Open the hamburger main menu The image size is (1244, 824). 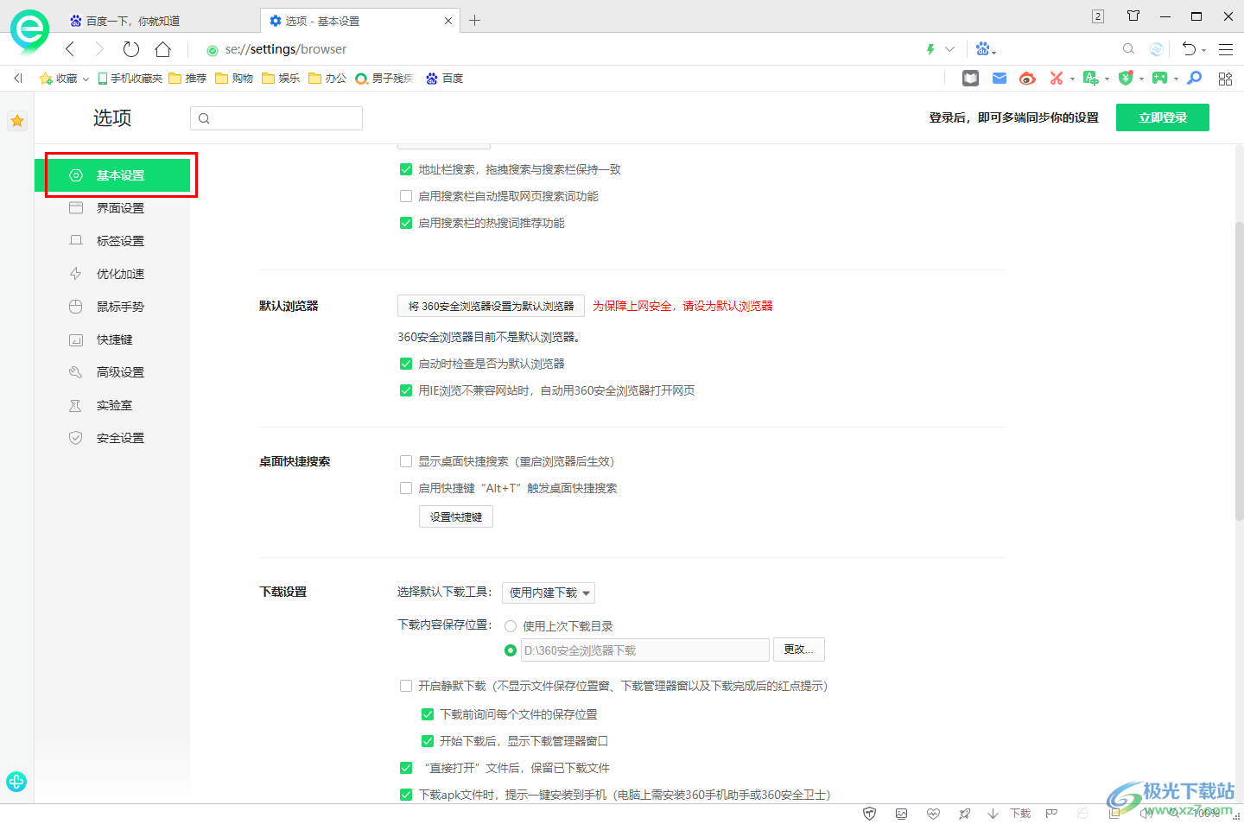1226,49
